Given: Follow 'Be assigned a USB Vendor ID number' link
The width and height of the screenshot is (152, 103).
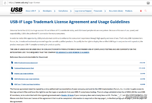Looking at the screenshot, I should 73,52.
